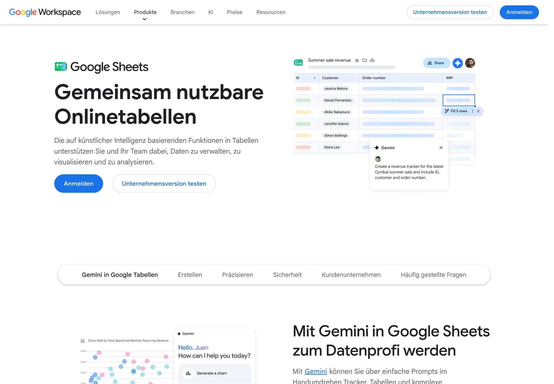Image resolution: width=554 pixels, height=384 pixels.
Task: Click the small avatar in Gemini panel
Action: pyautogui.click(x=378, y=159)
